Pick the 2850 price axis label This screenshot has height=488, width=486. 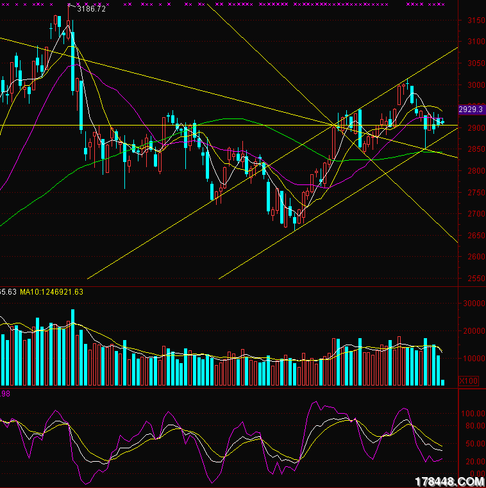[476, 149]
